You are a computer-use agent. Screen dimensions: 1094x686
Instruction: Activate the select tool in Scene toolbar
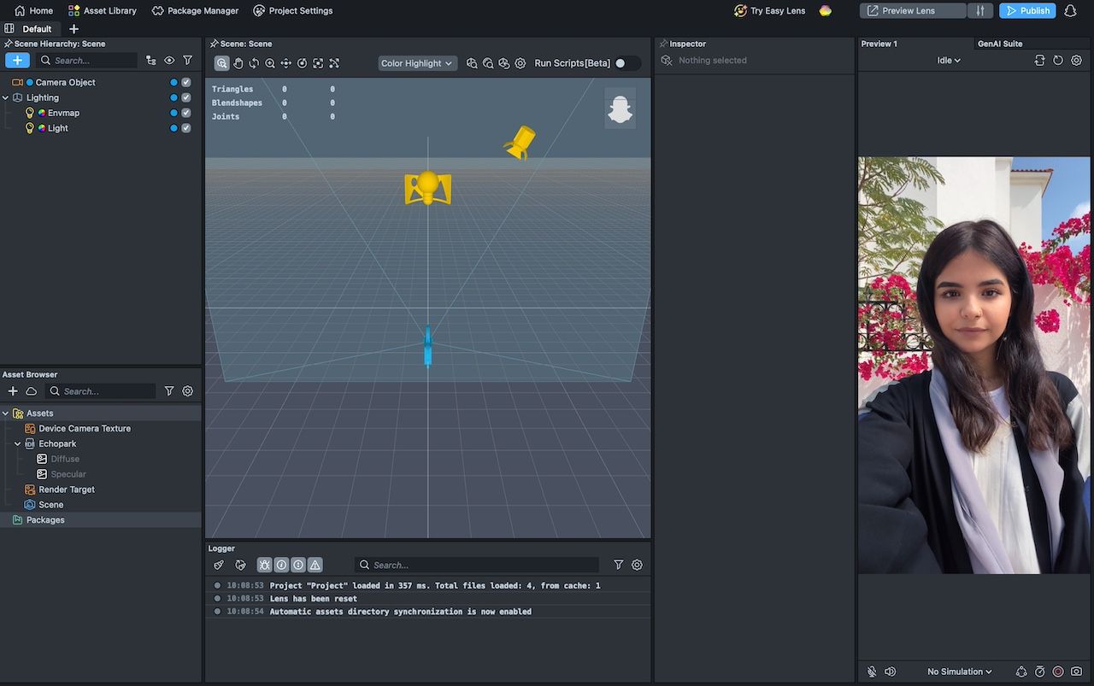click(222, 63)
